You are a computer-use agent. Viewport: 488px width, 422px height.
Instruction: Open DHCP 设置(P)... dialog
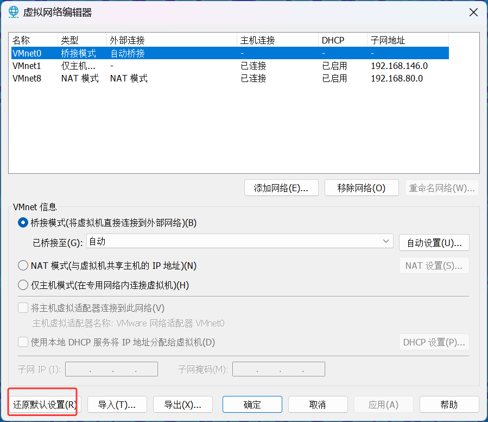(x=434, y=342)
